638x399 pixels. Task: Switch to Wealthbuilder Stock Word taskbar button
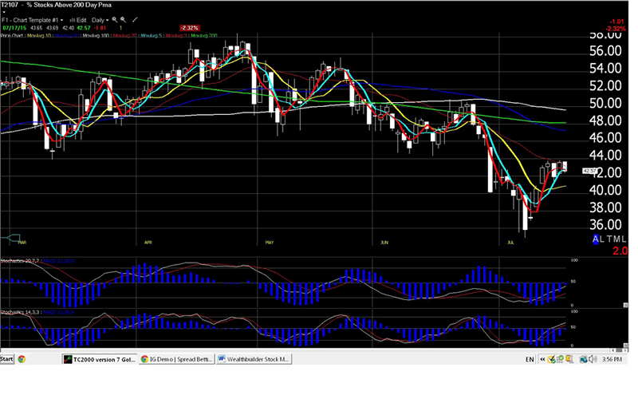254,359
